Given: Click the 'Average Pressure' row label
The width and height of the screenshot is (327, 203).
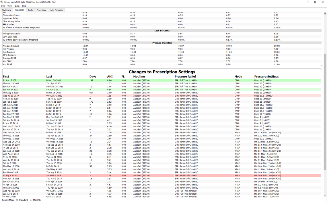Looking at the screenshot, I should 11,46.
